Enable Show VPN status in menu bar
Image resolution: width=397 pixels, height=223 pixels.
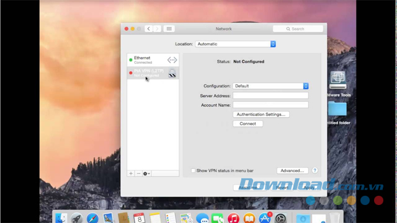193,171
